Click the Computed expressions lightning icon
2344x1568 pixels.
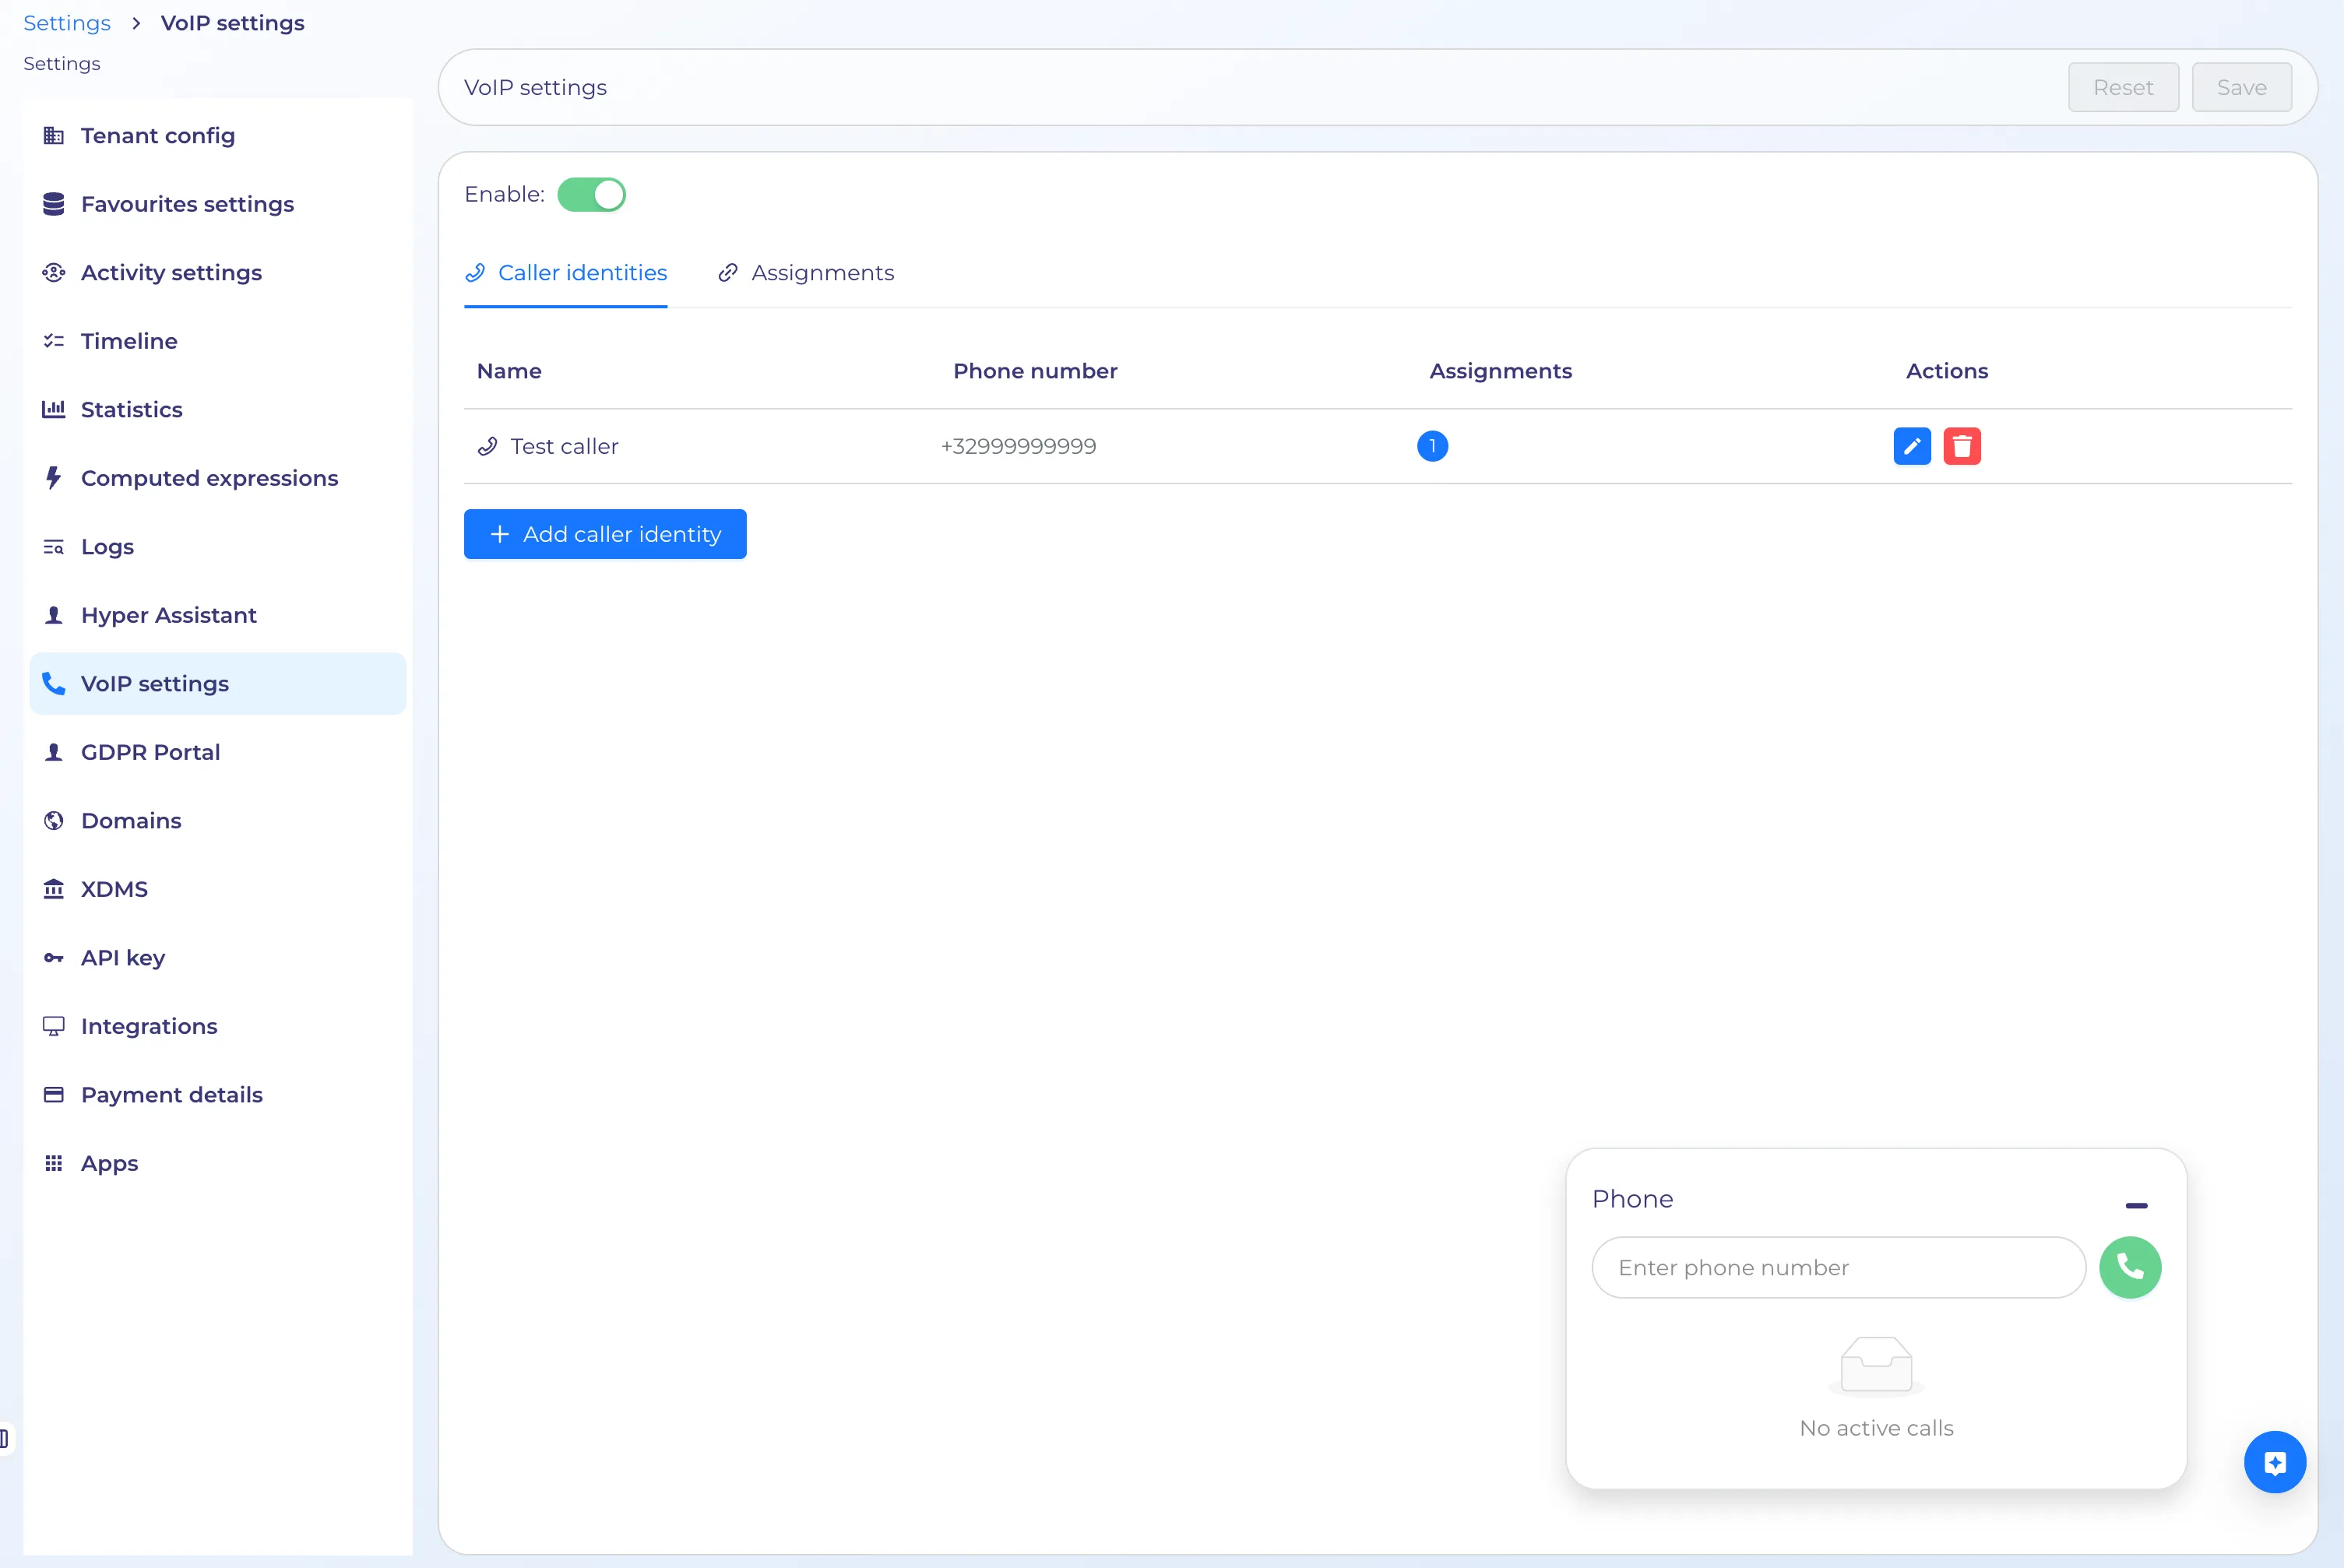pos(54,478)
